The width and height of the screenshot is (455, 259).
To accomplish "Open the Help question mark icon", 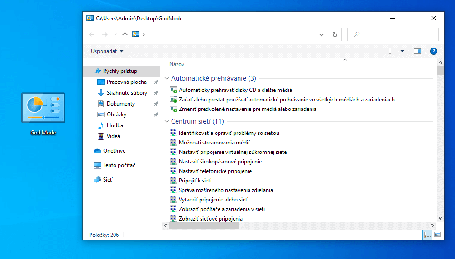I will (433, 51).
